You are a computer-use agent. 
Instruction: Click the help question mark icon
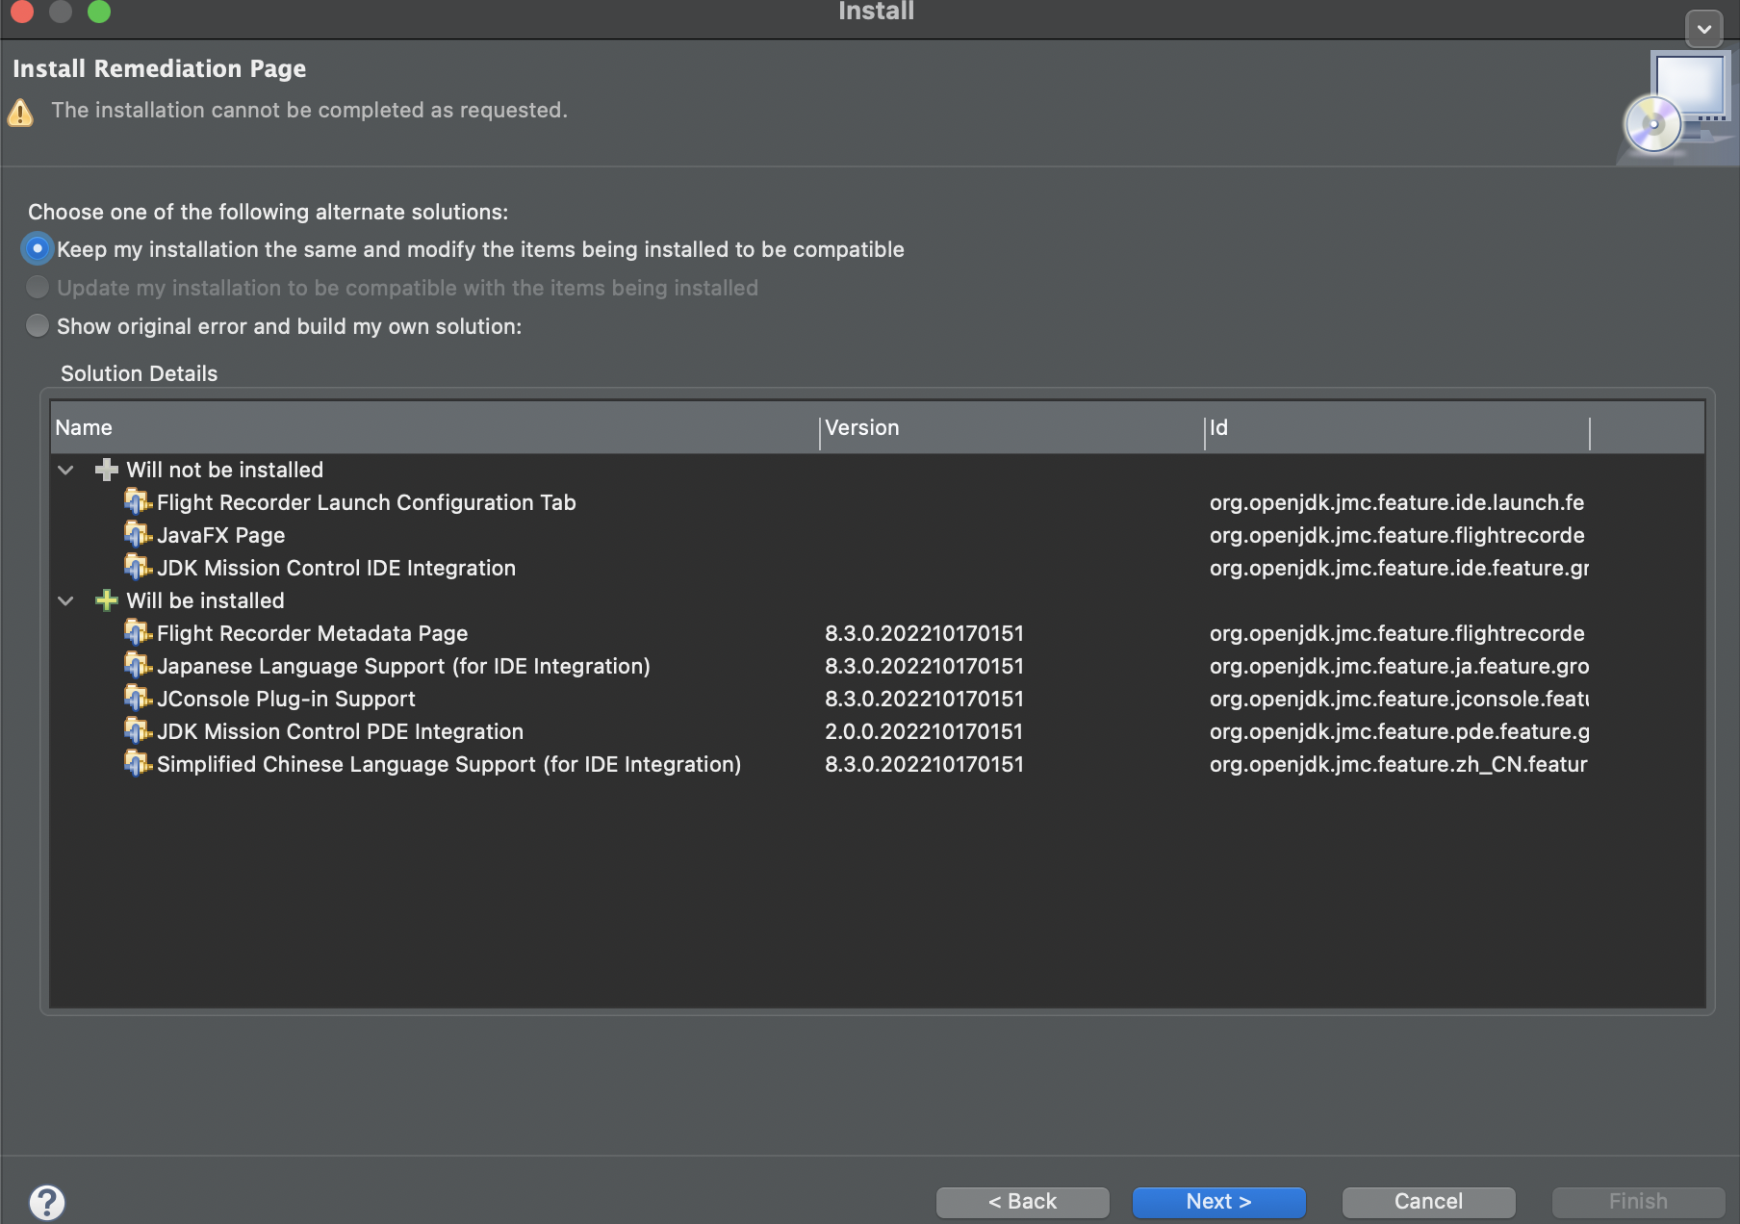pyautogui.click(x=46, y=1202)
